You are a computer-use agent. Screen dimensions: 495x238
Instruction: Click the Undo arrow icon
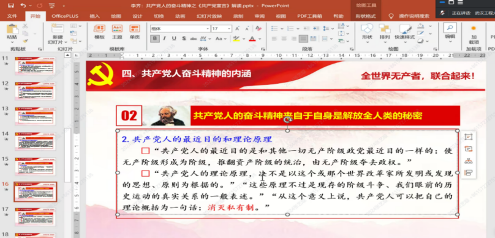pos(23,6)
